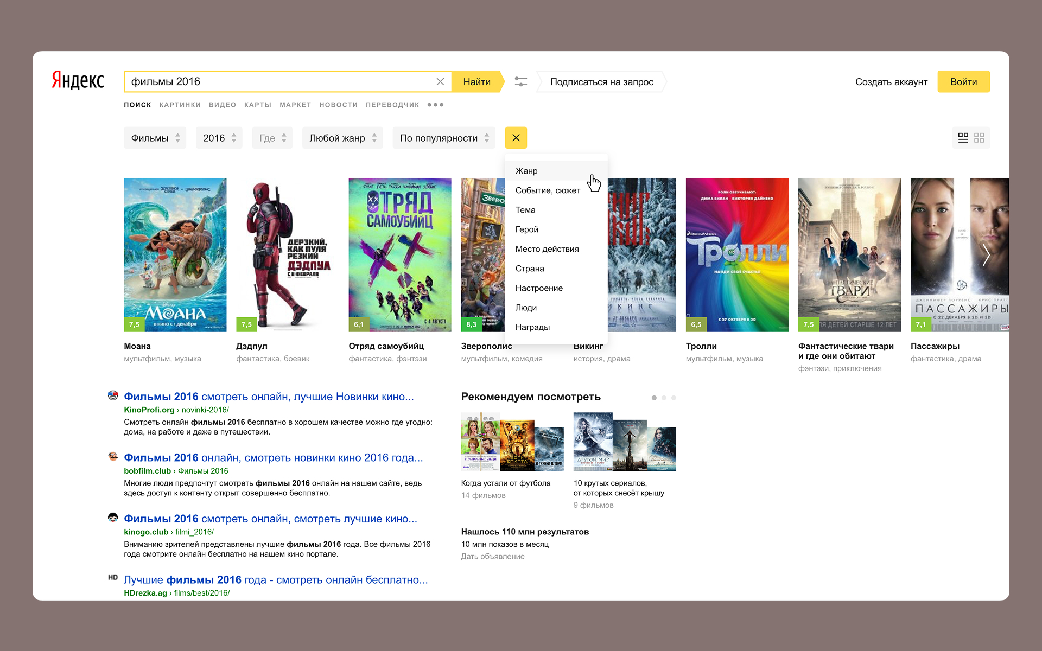Select Место действия in the filter menu
The width and height of the screenshot is (1042, 651).
[556, 249]
